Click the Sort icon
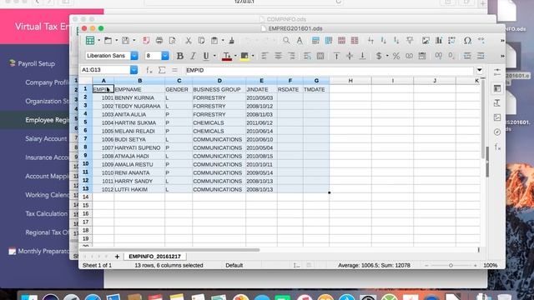This screenshot has height=300, width=534. (370, 41)
